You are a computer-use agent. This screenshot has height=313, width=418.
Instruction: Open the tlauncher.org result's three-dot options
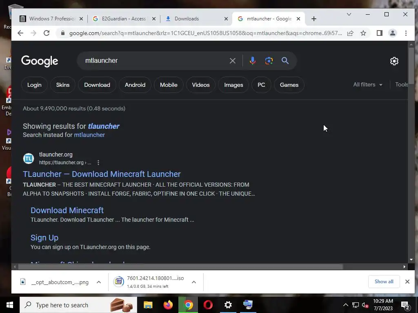pyautogui.click(x=98, y=163)
